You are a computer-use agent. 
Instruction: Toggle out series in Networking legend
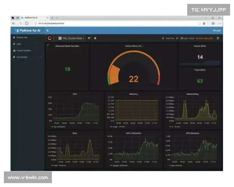coord(177,127)
